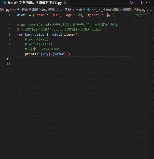This screenshot has height=159, width=154.
Task: Click the commented print(value) on line 7
Action: [x=38, y=44]
